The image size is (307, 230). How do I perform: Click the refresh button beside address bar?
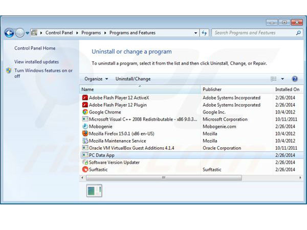[204, 33]
